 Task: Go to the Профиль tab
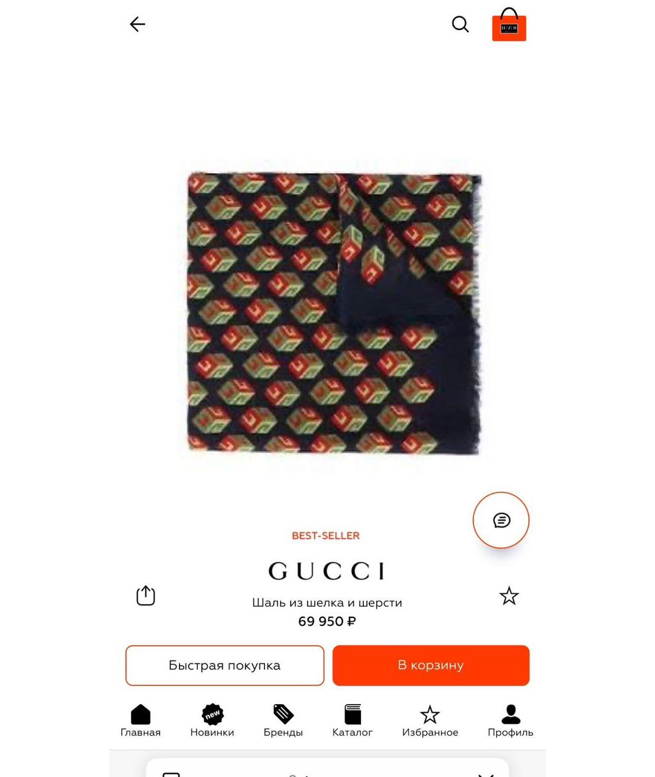511,721
